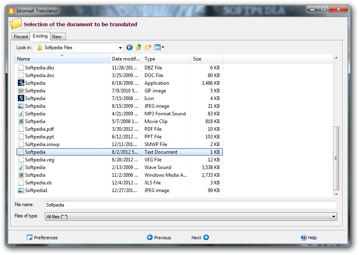Click the MP3 Format Sound type cell

click(165, 113)
